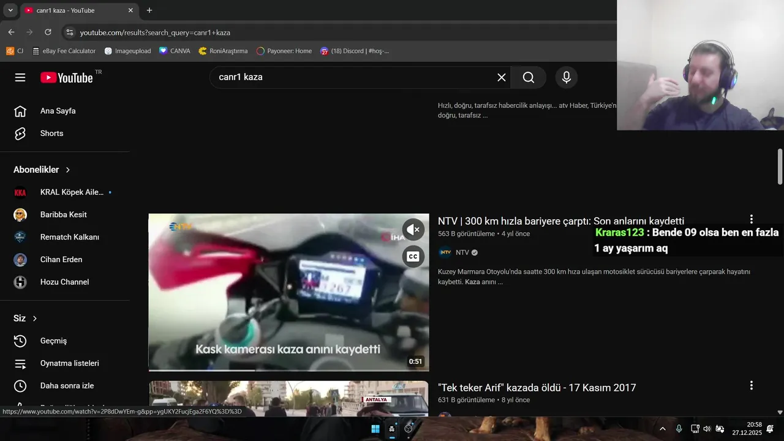Click the Tek teker Arif thumbnail

pos(288,399)
